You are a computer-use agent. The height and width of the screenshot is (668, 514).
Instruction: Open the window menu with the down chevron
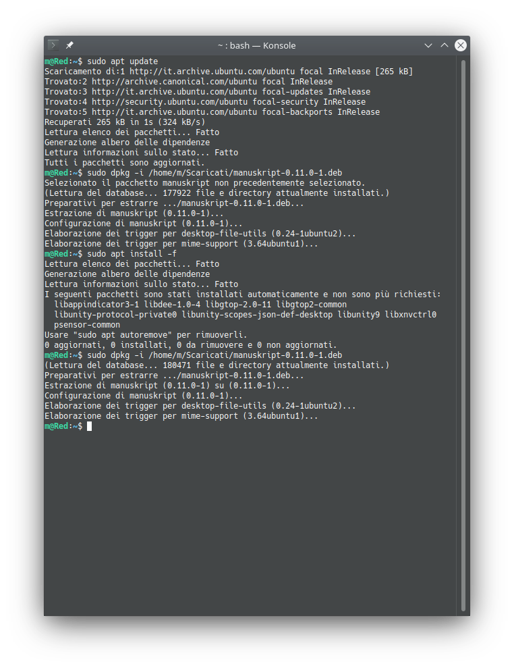click(428, 45)
